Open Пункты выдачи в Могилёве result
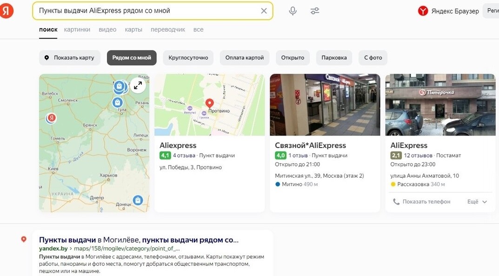 click(139, 240)
